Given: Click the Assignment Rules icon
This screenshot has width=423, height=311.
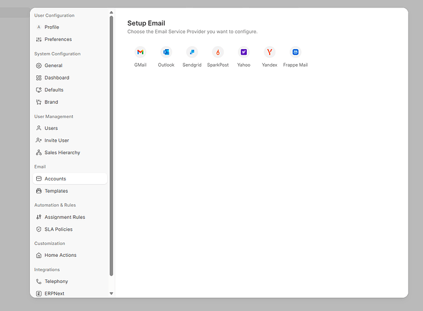Looking at the screenshot, I should tap(39, 217).
